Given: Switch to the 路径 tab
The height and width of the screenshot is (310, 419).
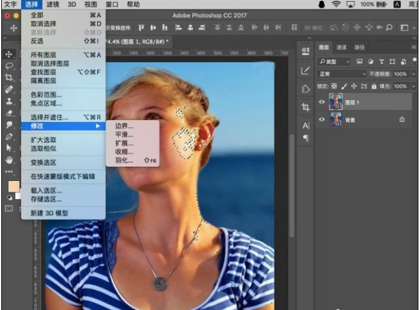Looking at the screenshot, I should point(359,47).
